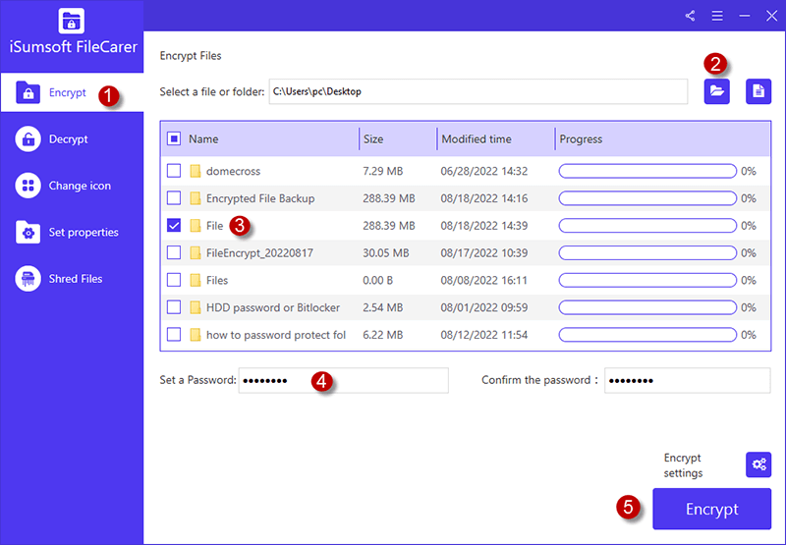Click the 06/28/2022 14:32 modified time
The image size is (786, 545).
click(x=483, y=171)
